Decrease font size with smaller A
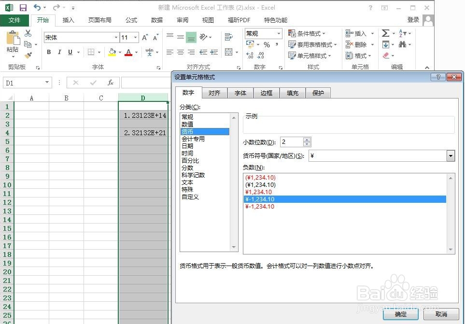Image resolution: width=465 pixels, height=324 pixels. 155,37
